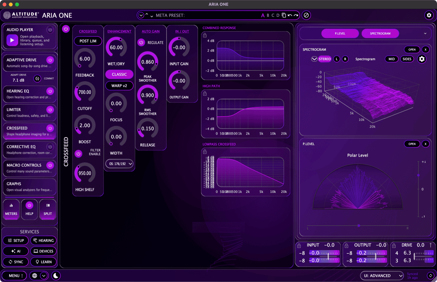Click the P.LEVEL tab button
Screen dimensions: 437x282
pos(340,33)
